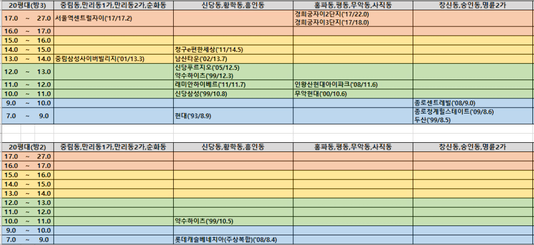Image resolution: width=534 pixels, height=245 pixels.
Task: Click 래미안하이베르('11/11.7) cell
Action: click(233, 85)
